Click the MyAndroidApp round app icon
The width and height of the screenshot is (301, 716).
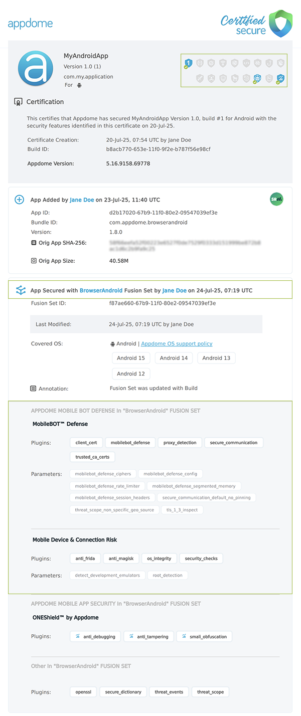click(36, 69)
